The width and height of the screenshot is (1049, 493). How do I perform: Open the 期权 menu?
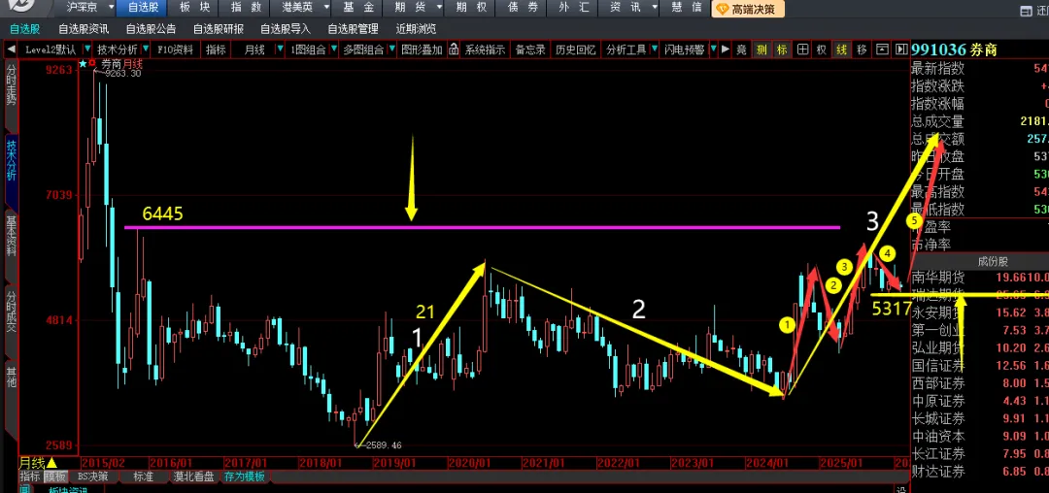[471, 8]
